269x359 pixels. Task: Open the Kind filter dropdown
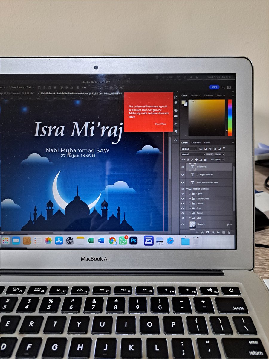(x=189, y=149)
